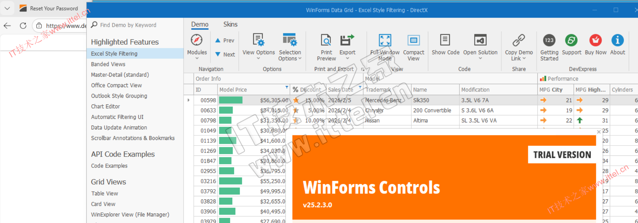
Task: Open the Banded Views demo
Action: 108,64
